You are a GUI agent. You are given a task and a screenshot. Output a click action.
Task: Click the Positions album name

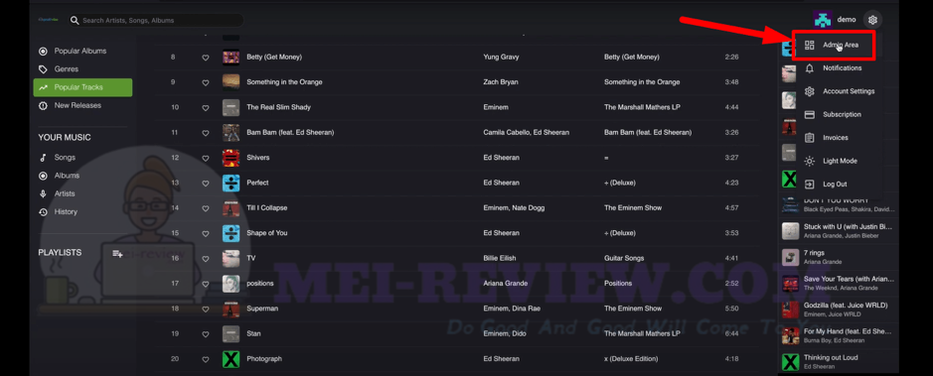pos(618,284)
